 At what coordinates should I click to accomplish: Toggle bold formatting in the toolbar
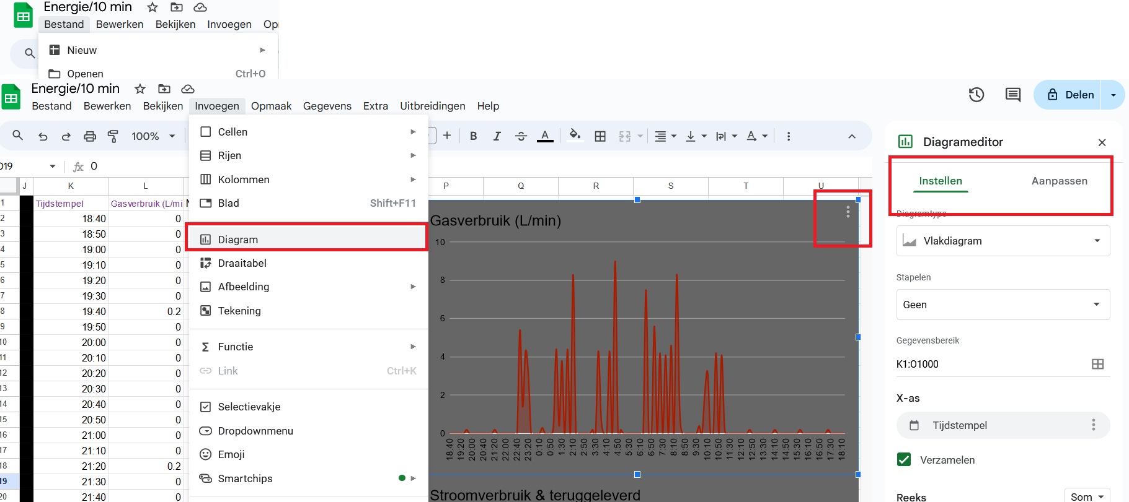pos(473,136)
